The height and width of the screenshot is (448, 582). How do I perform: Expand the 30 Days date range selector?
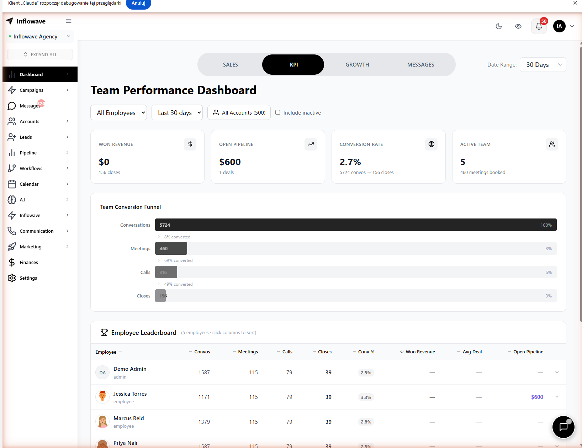(543, 64)
